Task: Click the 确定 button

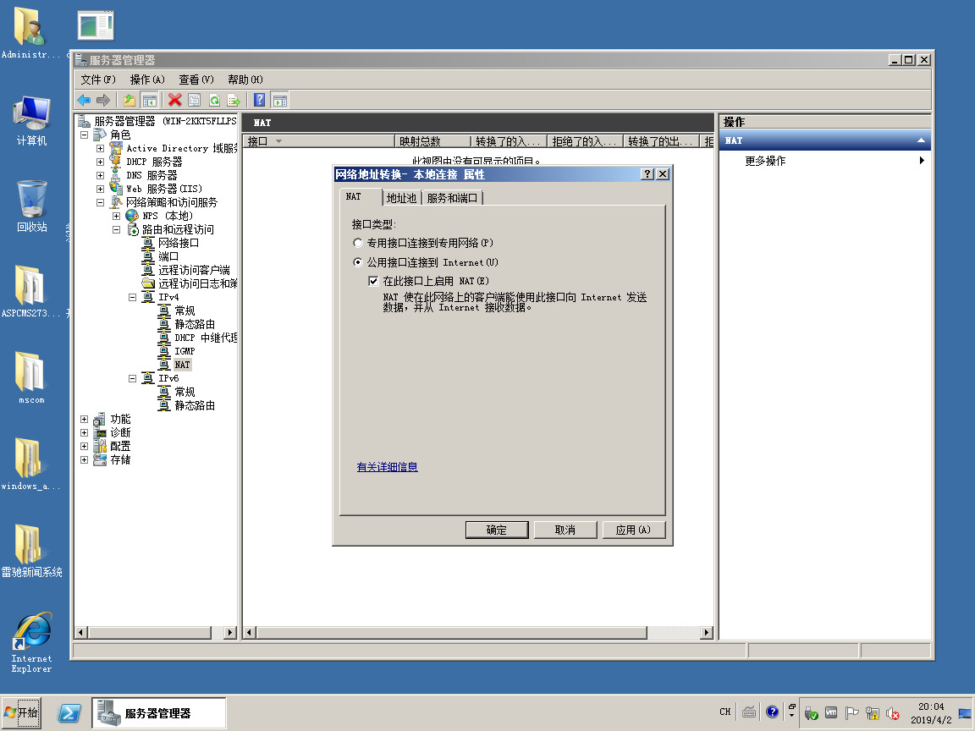Action: (x=497, y=530)
